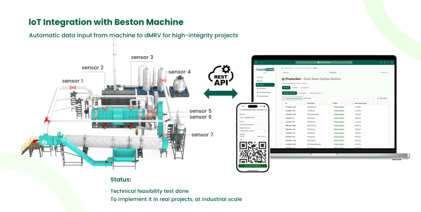Switch to the Units tab
The height and width of the screenshot is (212, 421).
pos(286,88)
